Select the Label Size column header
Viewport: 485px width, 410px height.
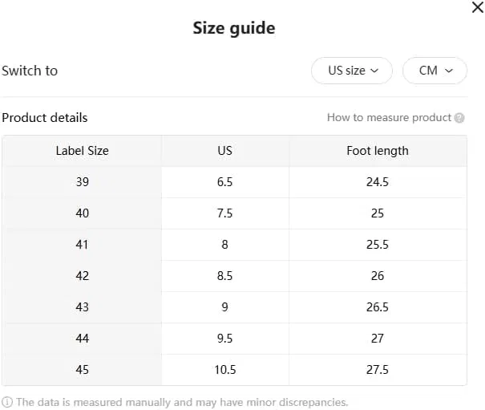(x=82, y=151)
